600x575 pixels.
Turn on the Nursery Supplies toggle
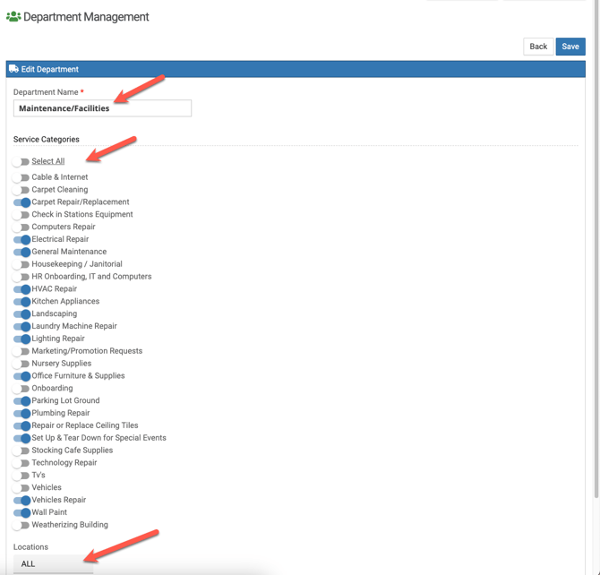pos(21,364)
